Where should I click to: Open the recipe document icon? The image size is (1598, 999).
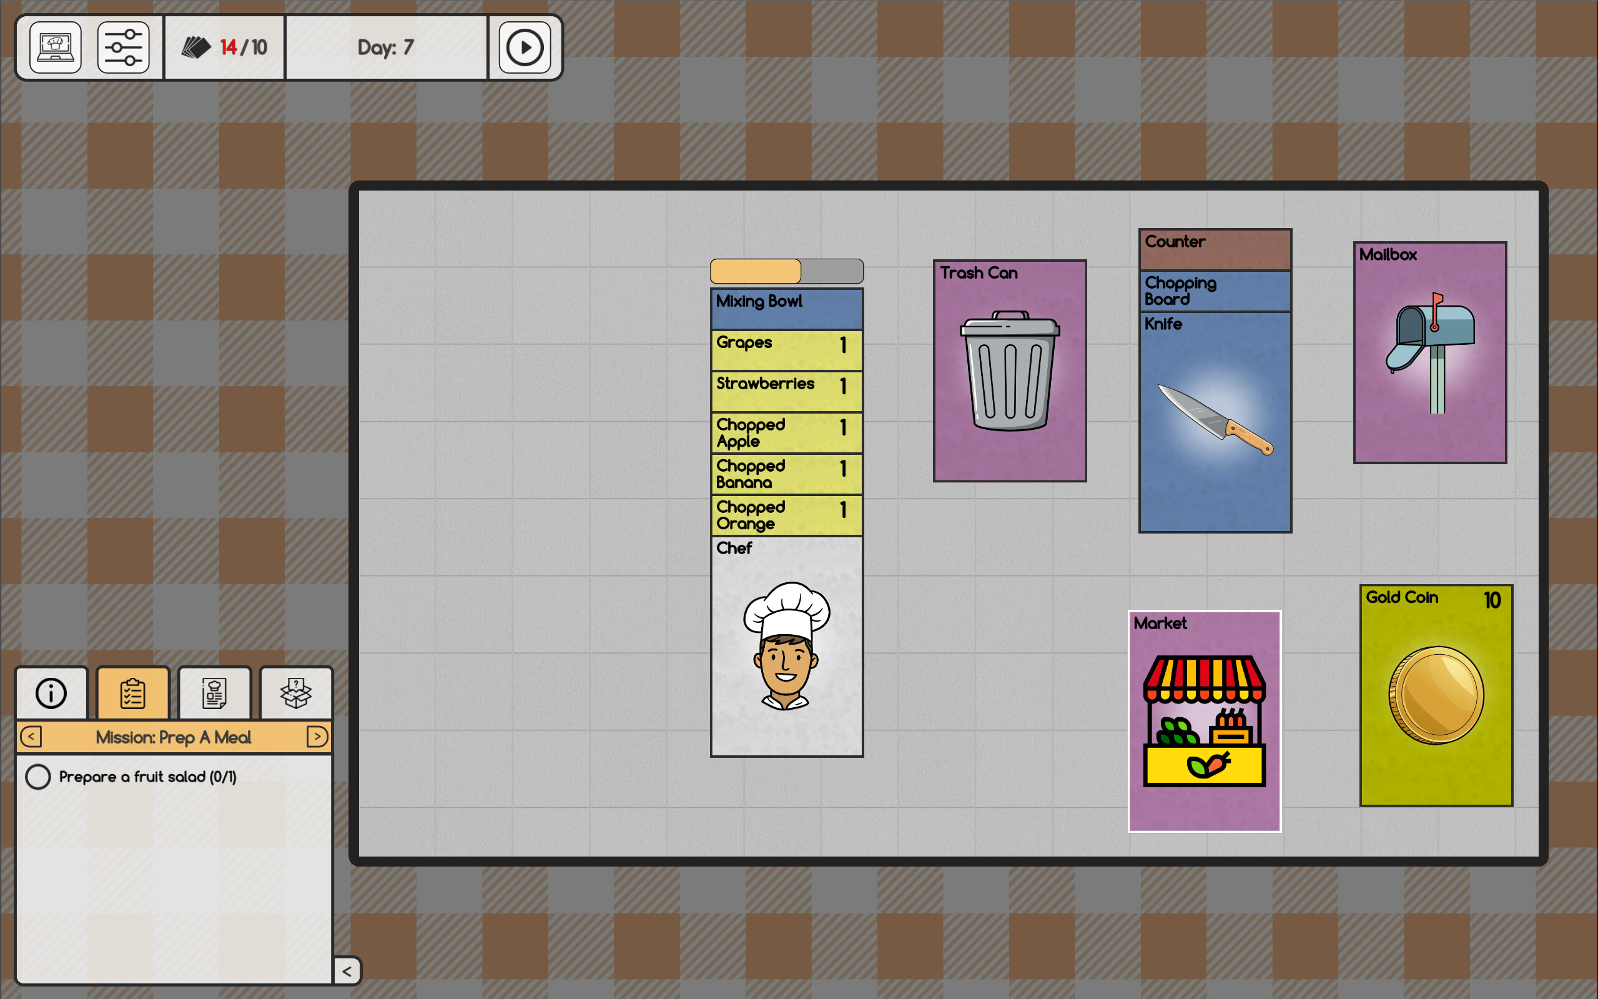pos(214,693)
